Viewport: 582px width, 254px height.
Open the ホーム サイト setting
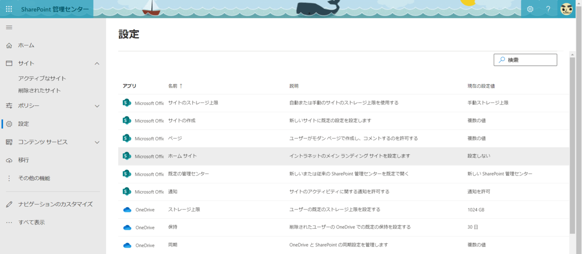182,156
